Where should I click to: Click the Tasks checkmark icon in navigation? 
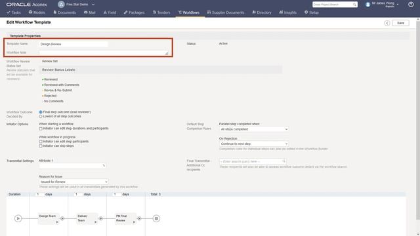click(x=9, y=12)
